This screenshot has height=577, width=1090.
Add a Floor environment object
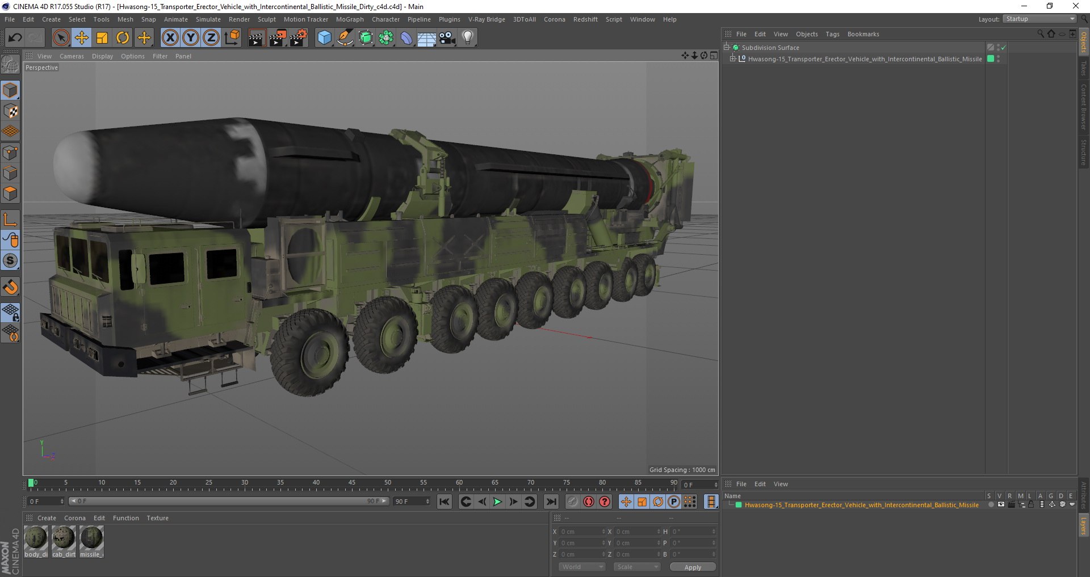[x=426, y=38]
